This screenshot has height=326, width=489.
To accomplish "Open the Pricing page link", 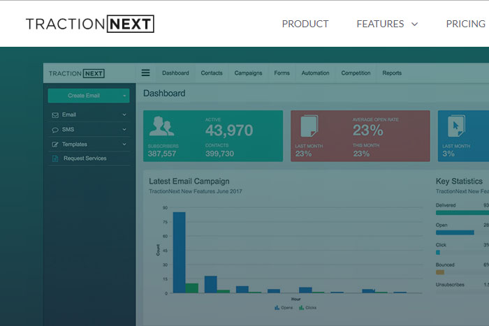I will [465, 24].
